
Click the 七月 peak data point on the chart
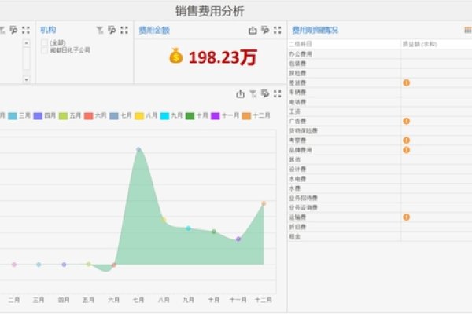[138, 149]
